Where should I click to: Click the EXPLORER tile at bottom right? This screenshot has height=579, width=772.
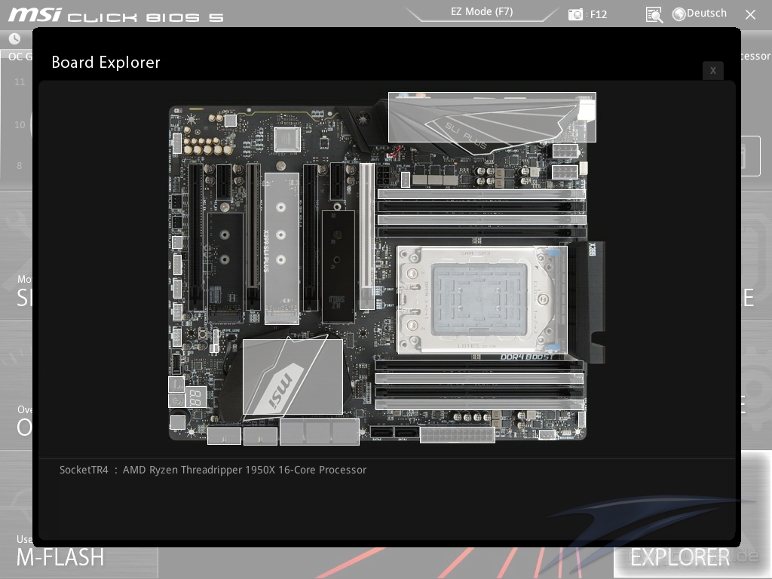(679, 557)
